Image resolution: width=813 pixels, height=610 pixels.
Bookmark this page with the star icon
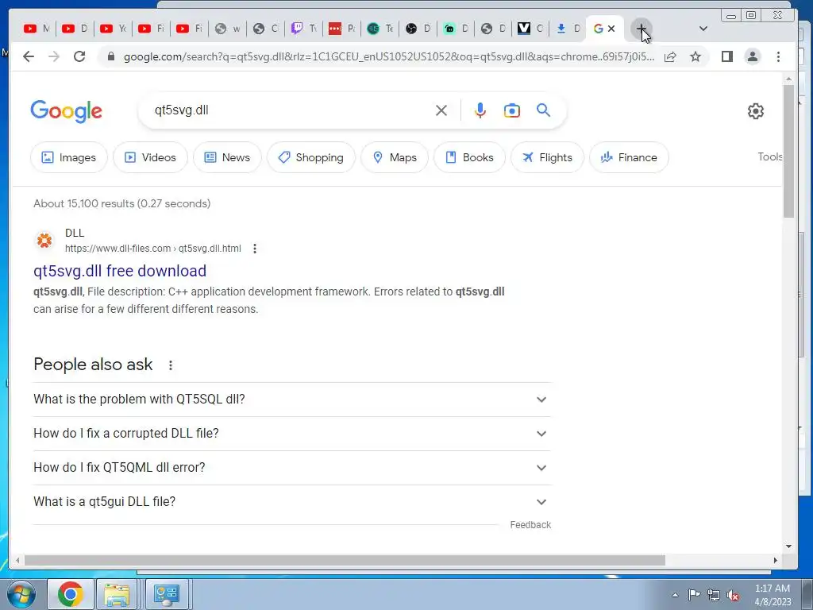click(695, 56)
